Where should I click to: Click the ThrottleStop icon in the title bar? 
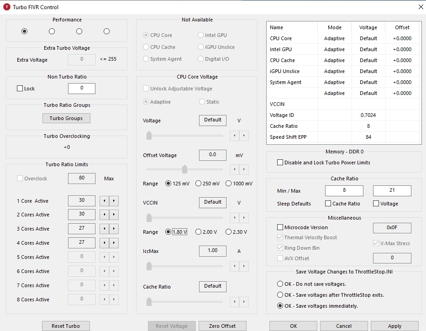7,7
